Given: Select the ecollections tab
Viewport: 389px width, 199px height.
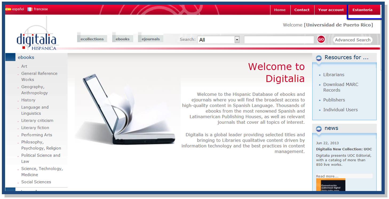Looking at the screenshot, I should (92, 39).
